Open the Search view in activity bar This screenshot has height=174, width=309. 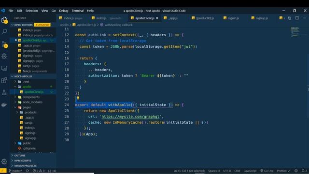click(4, 31)
